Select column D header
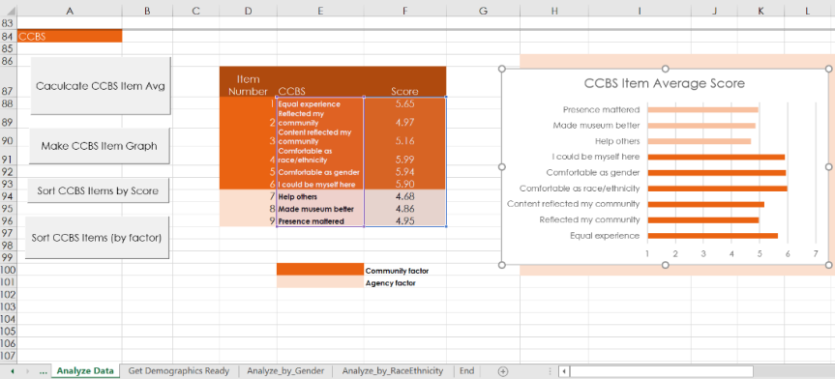 (248, 11)
